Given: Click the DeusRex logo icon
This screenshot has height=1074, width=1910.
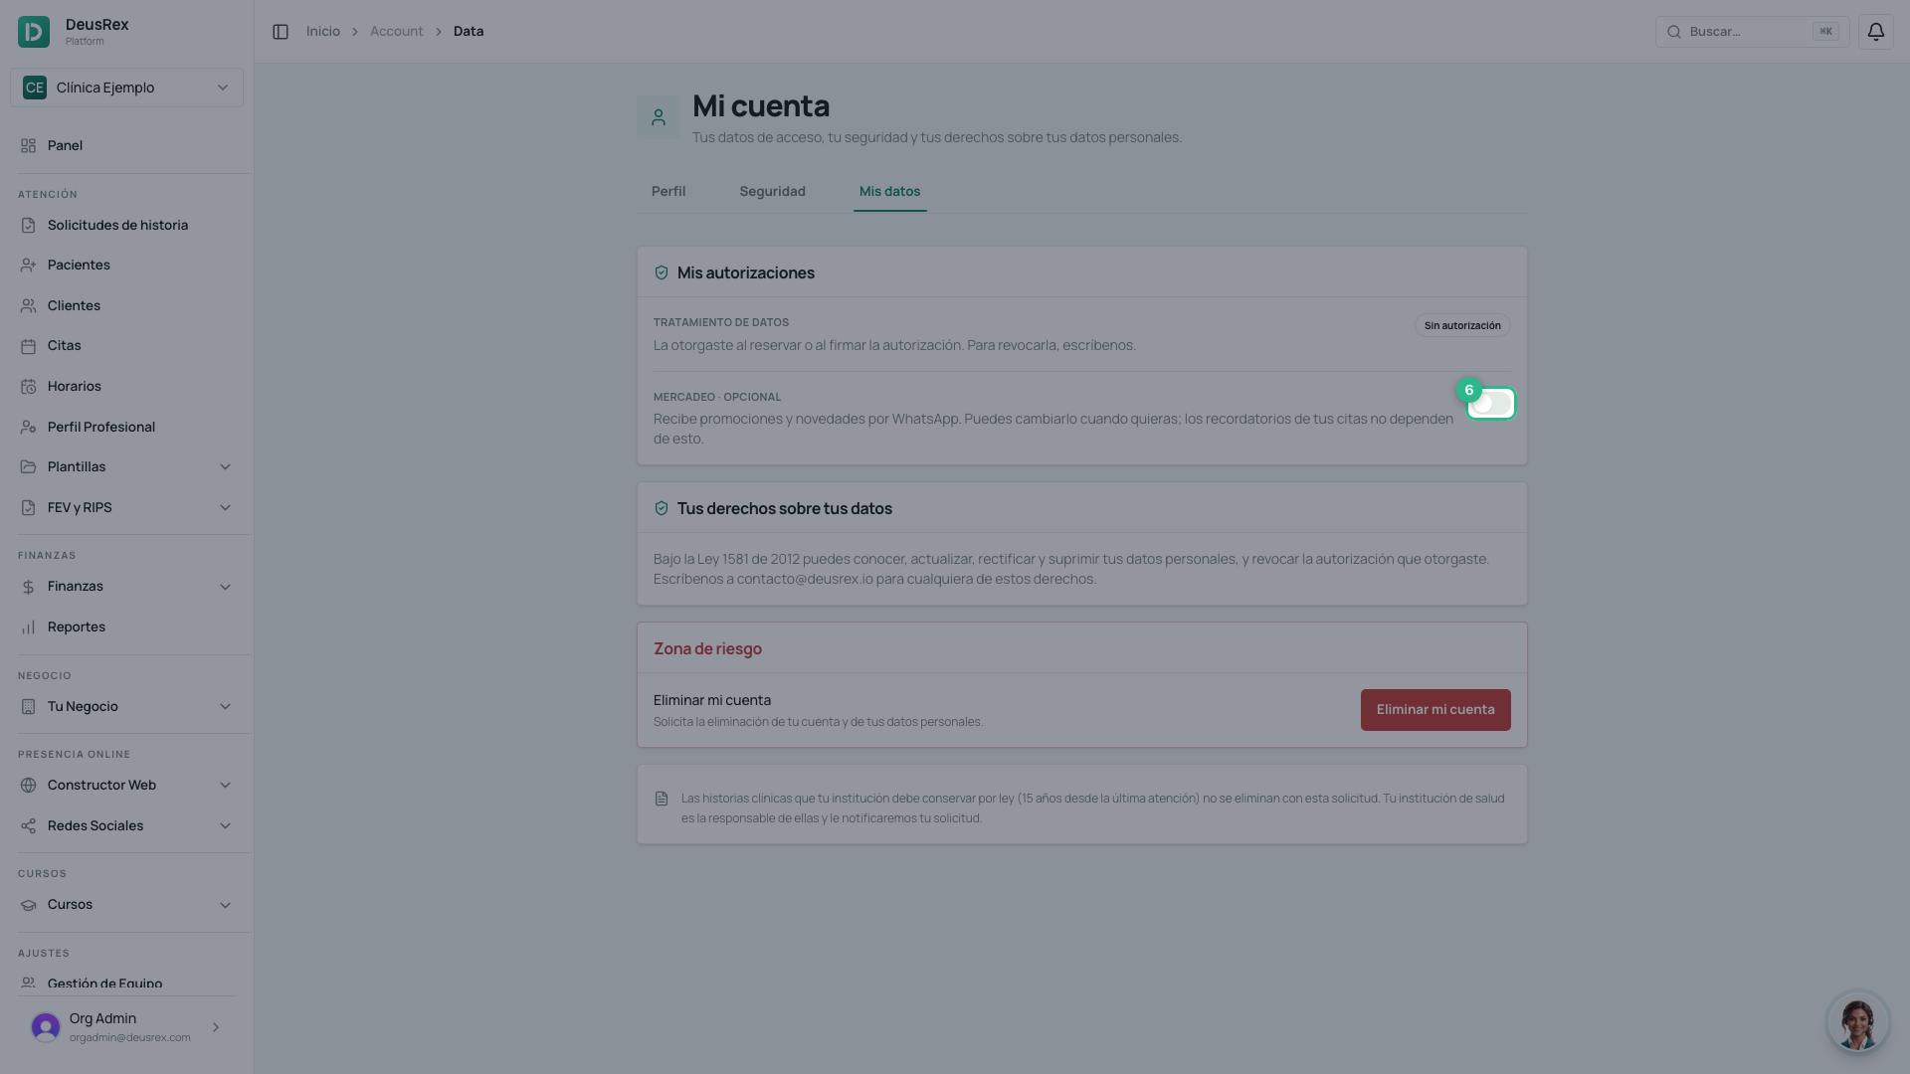Looking at the screenshot, I should [34, 32].
